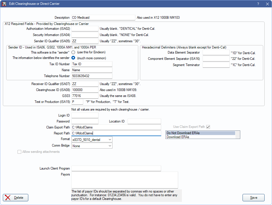
Task: Select 'The information below identifies the sender' option
Action: point(73,58)
